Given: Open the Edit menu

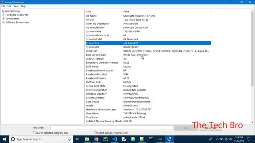Looking at the screenshot, I should tap(9, 6).
